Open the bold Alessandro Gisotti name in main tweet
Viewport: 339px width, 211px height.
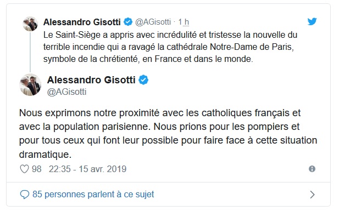click(91, 80)
